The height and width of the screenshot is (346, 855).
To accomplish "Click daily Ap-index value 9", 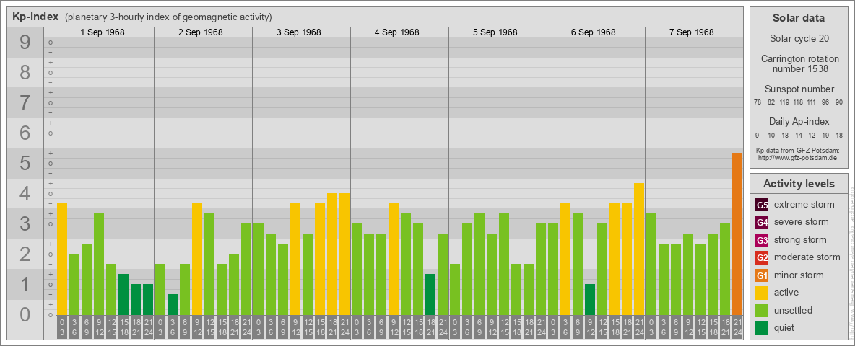I will point(758,135).
